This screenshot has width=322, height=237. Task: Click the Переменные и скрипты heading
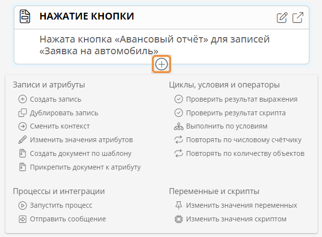coord(214,192)
